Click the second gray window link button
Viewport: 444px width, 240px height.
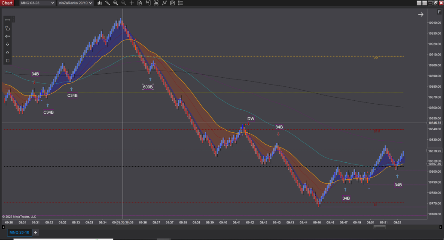pyautogui.click(x=424, y=3)
